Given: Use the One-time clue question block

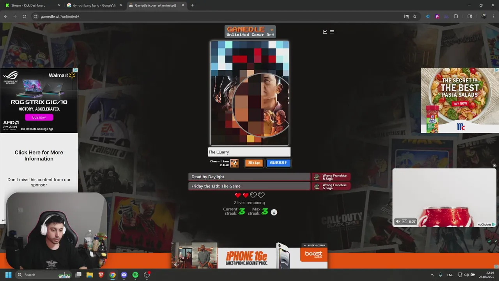Looking at the screenshot, I should click(234, 163).
